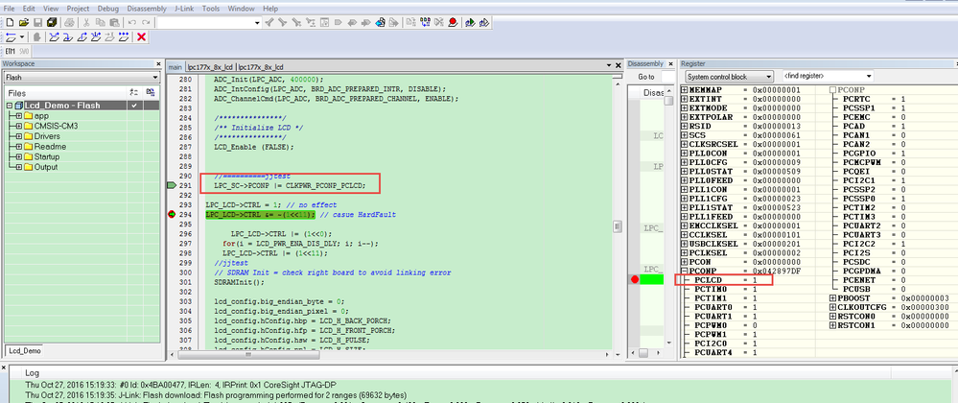Viewport: 958px width, 403px height.
Task: Expand the Output folder
Action: pos(19,167)
